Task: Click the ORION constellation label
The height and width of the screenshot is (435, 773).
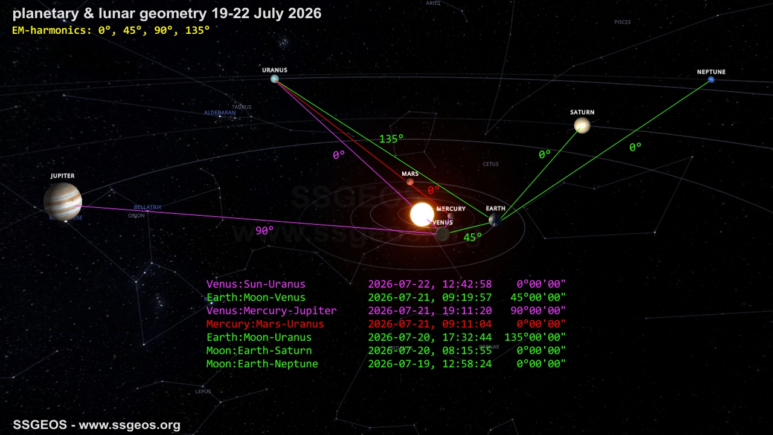Action: click(136, 216)
